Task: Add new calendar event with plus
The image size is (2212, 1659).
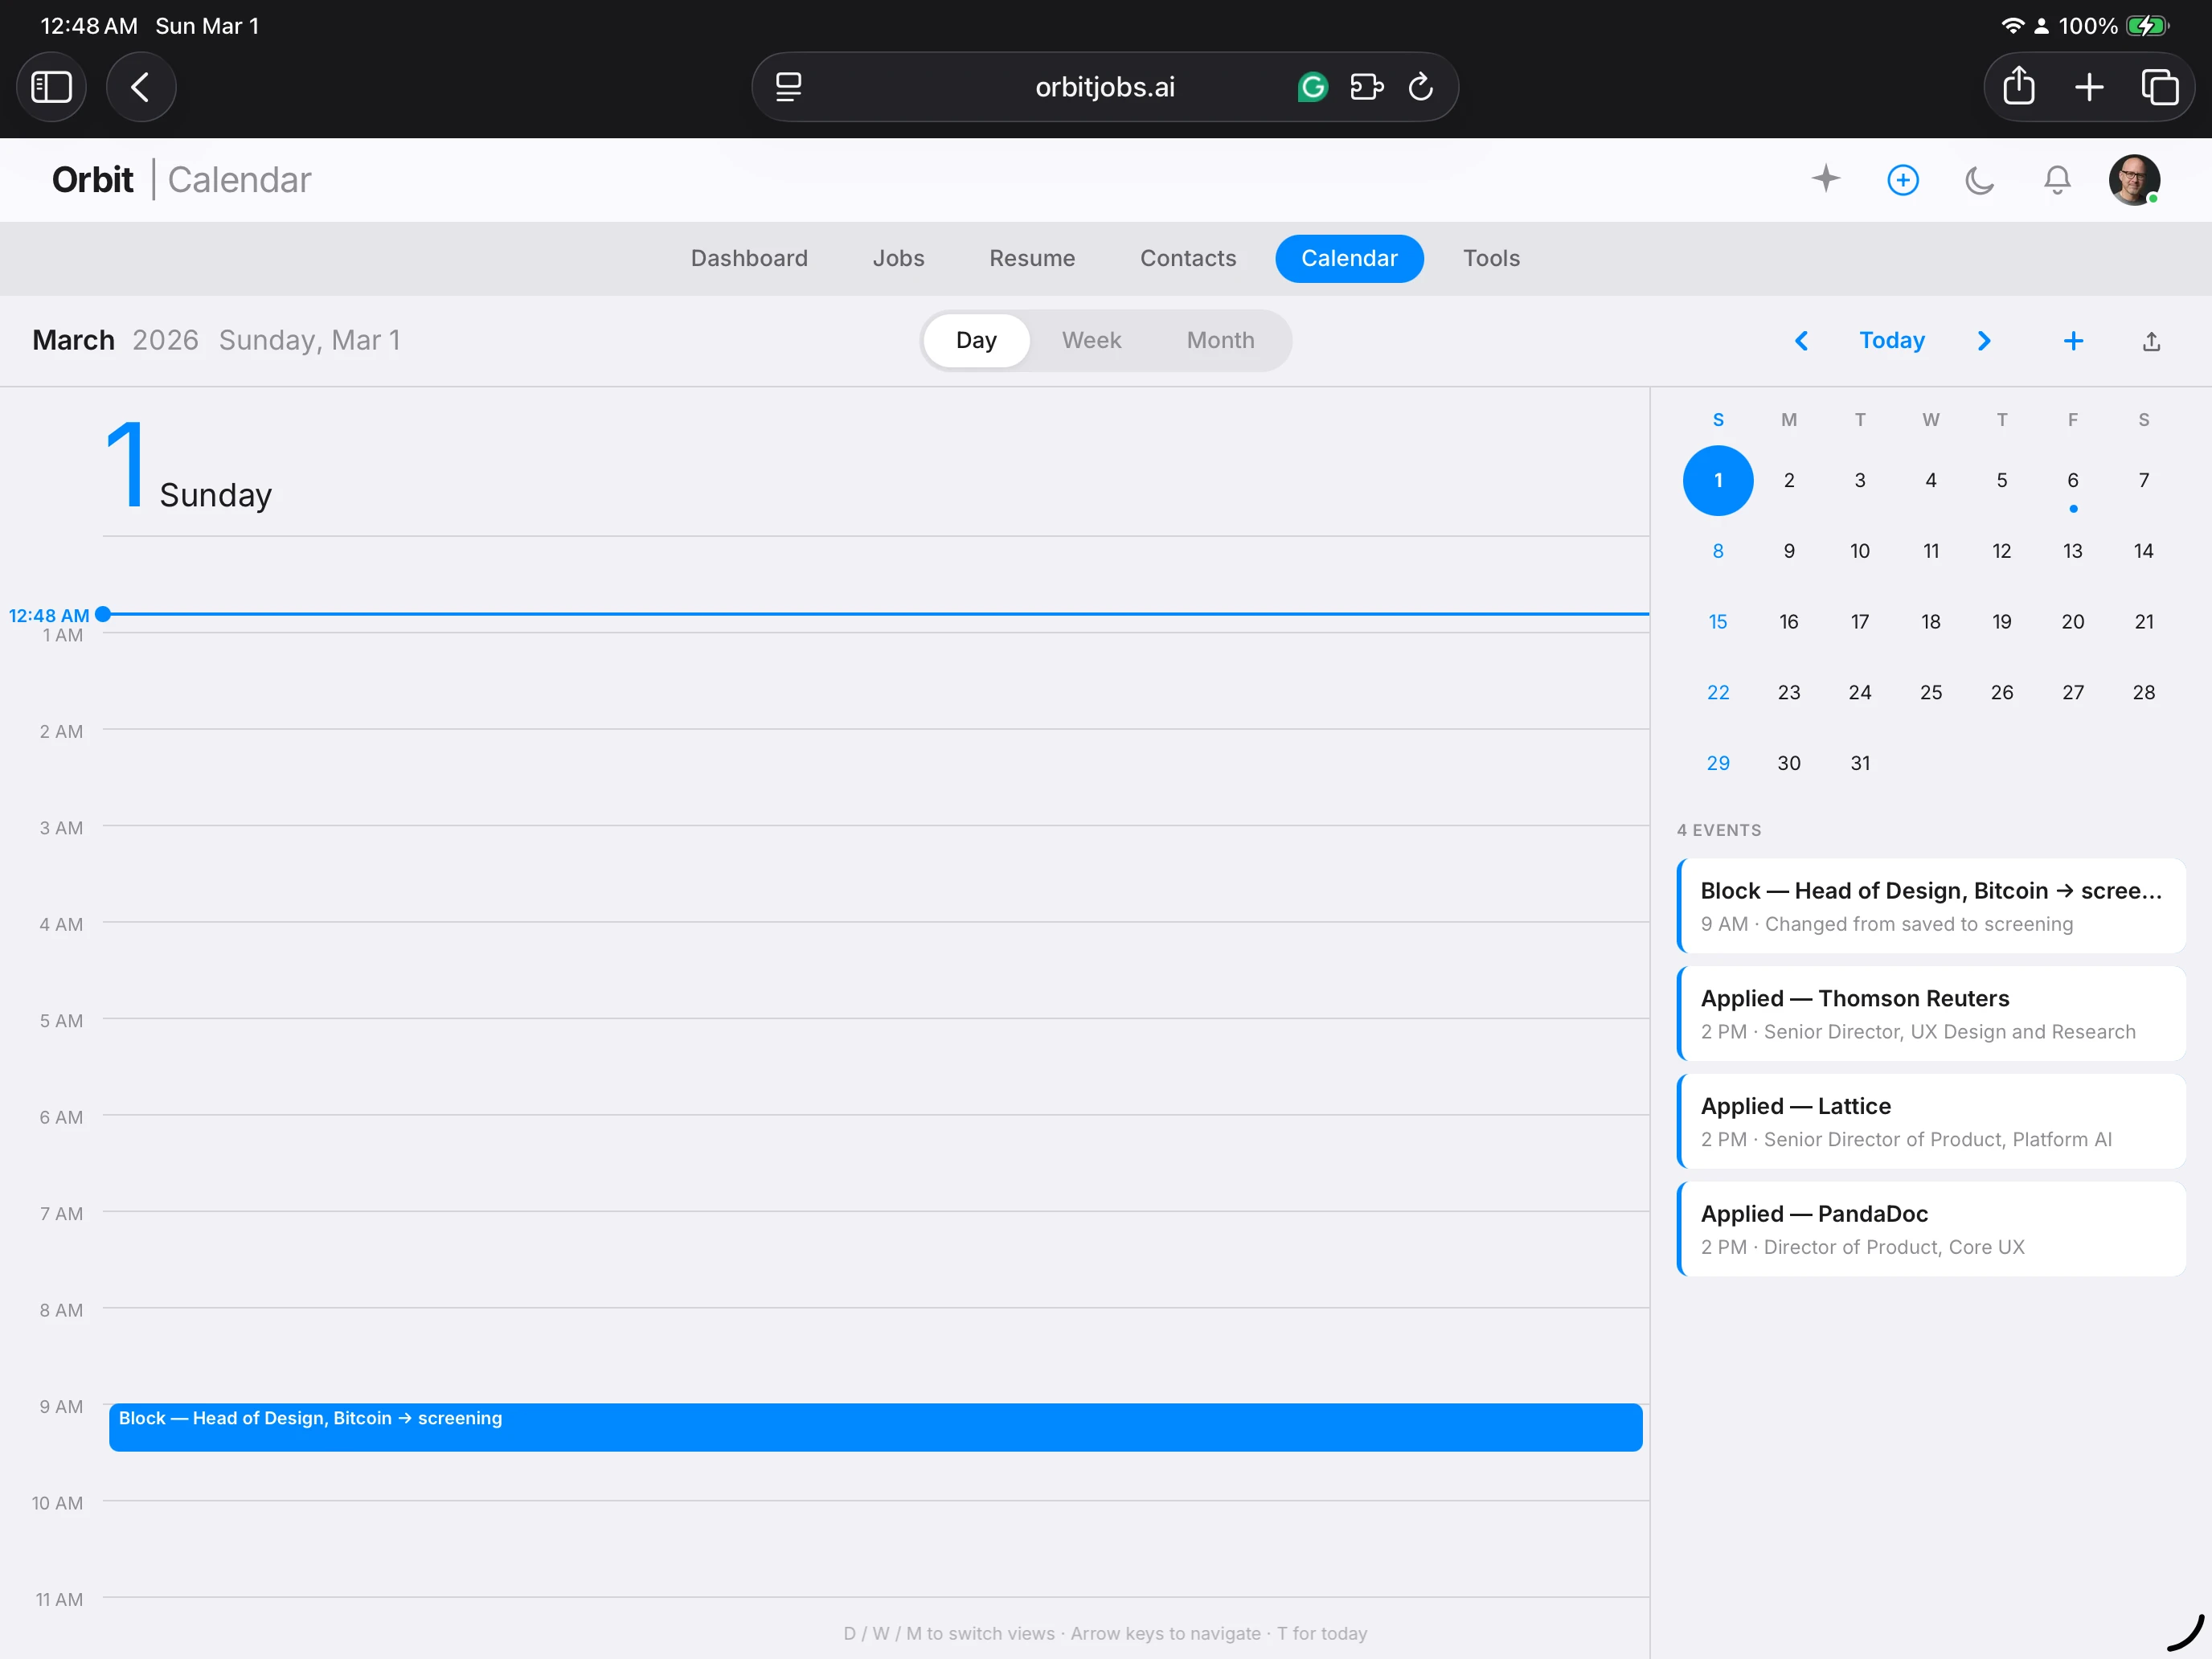Action: point(2073,341)
